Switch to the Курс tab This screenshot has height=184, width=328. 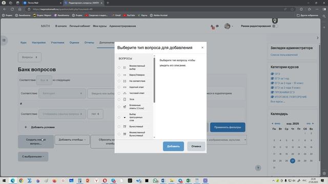pos(24,42)
